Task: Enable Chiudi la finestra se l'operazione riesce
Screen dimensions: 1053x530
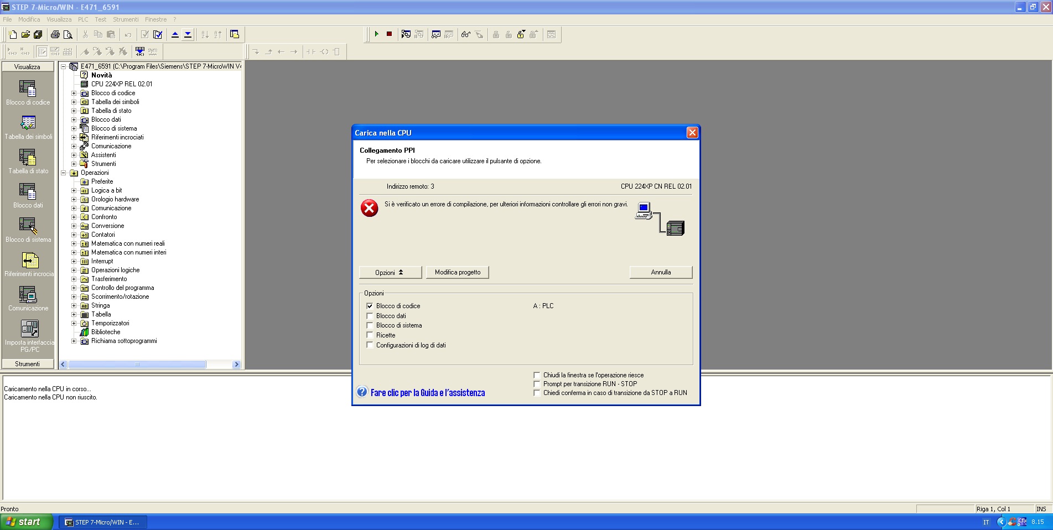Action: coord(537,375)
